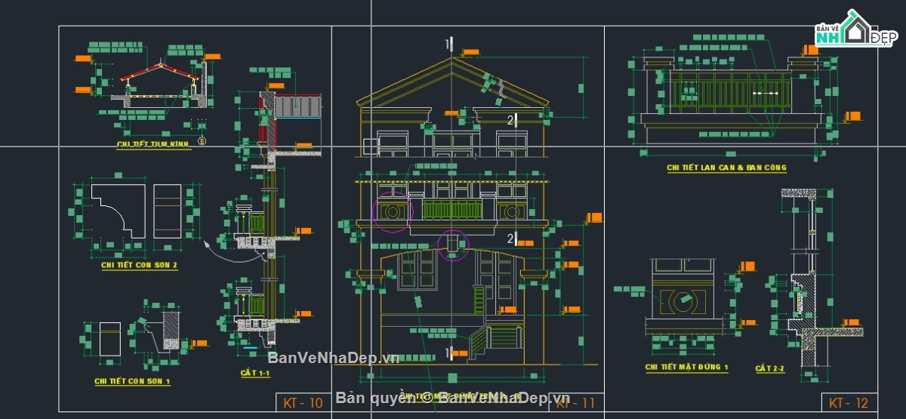Pick the 'CẮT 1-1' section title
The image size is (906, 419).
255,374
